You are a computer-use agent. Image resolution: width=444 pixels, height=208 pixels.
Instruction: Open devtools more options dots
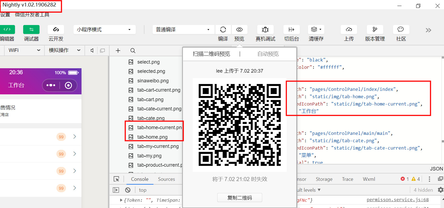[x=429, y=179]
